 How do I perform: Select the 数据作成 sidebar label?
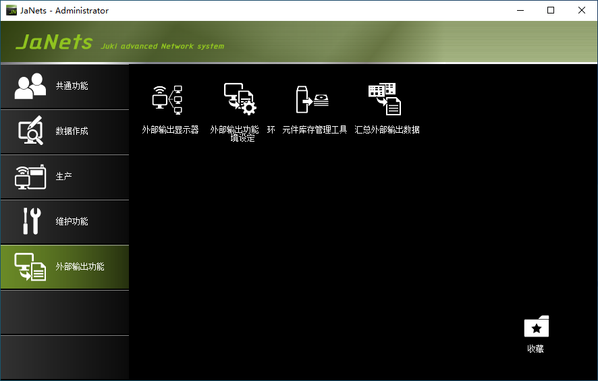72,131
